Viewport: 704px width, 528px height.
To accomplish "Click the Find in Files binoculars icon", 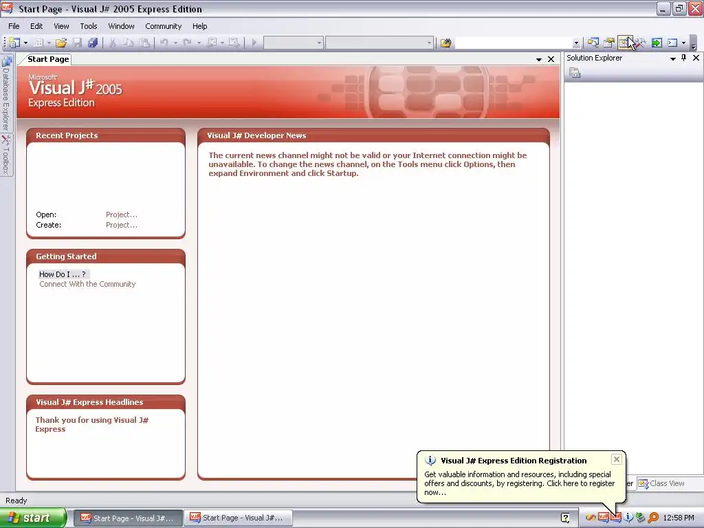I will pos(445,43).
